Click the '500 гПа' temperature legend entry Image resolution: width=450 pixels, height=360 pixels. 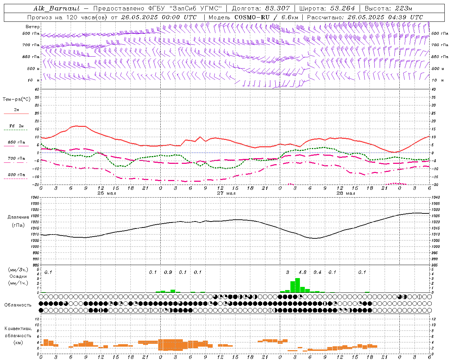(16, 175)
